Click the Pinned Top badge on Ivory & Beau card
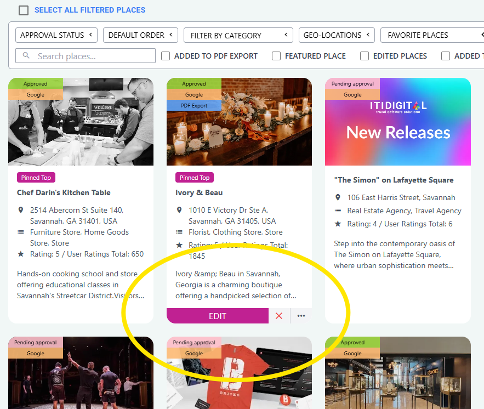 pos(195,178)
